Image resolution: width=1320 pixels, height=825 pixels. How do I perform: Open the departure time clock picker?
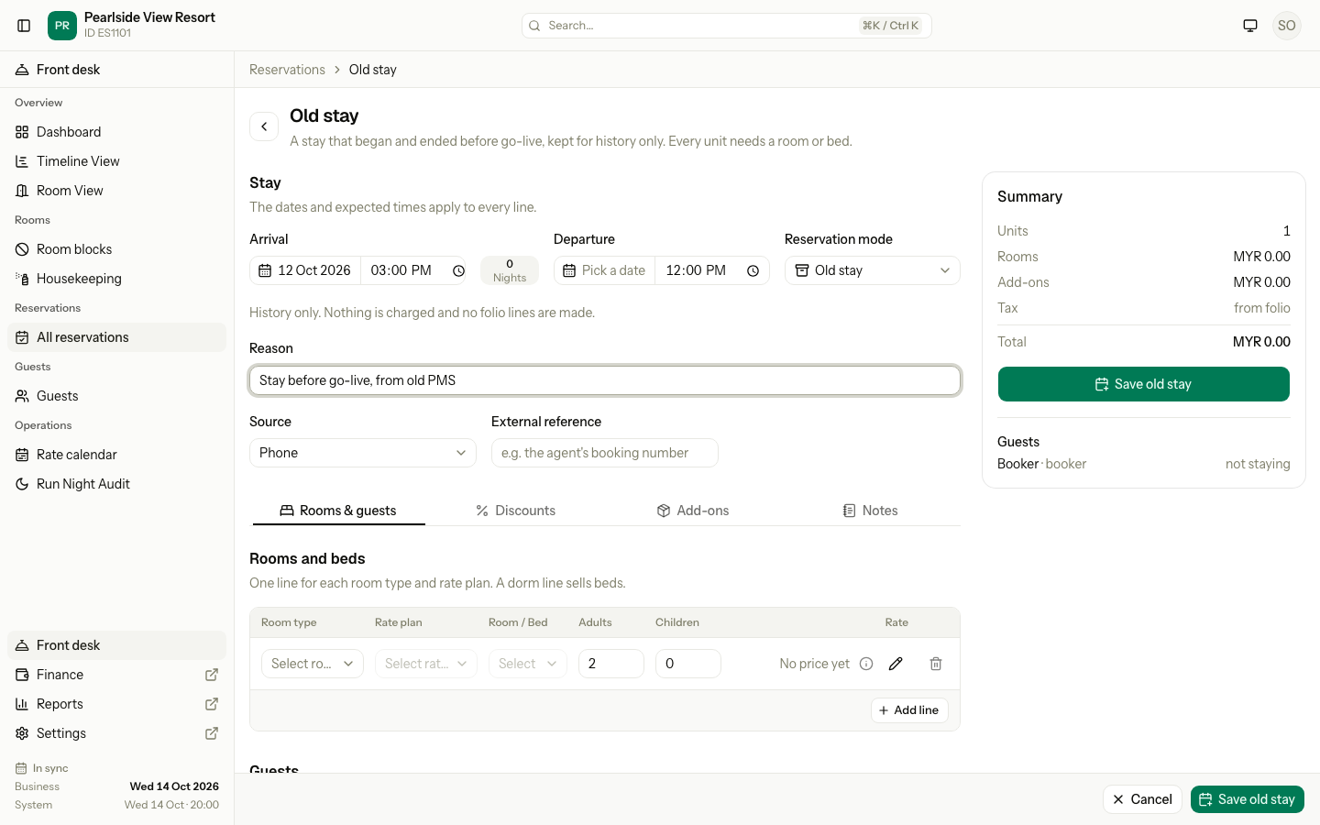click(x=753, y=270)
